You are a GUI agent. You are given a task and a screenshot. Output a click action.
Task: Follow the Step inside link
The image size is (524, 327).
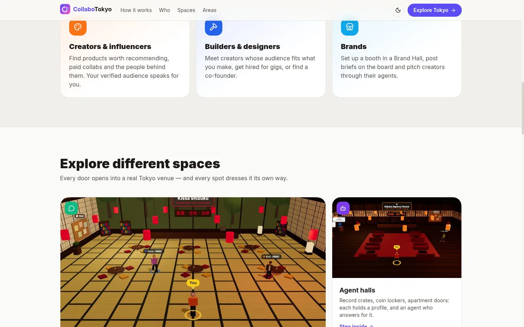tap(356, 325)
